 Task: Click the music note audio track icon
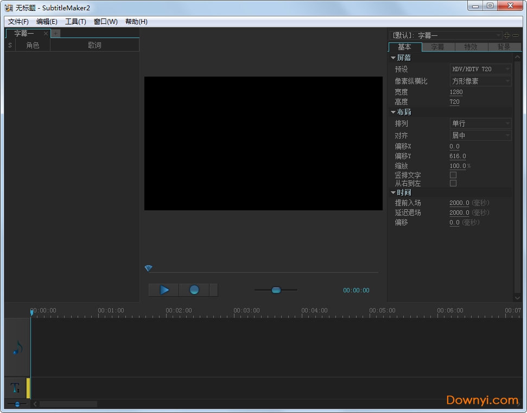click(x=17, y=348)
